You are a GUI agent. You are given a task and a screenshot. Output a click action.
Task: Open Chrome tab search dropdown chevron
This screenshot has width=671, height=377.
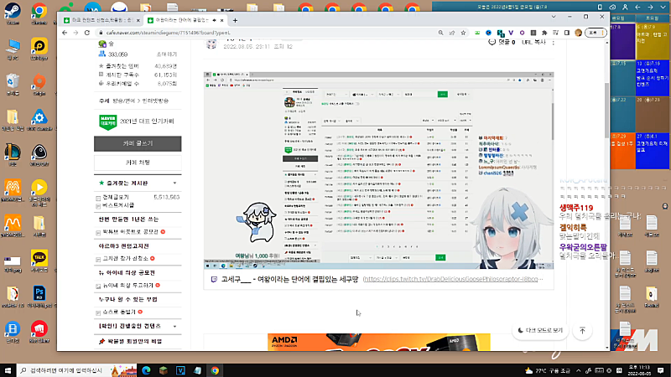pos(554,17)
